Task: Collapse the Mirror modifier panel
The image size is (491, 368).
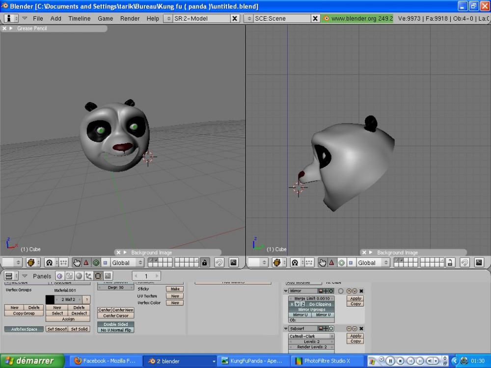Action: pyautogui.click(x=286, y=291)
